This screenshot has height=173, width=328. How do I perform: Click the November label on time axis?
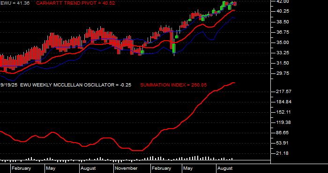coord(126,168)
